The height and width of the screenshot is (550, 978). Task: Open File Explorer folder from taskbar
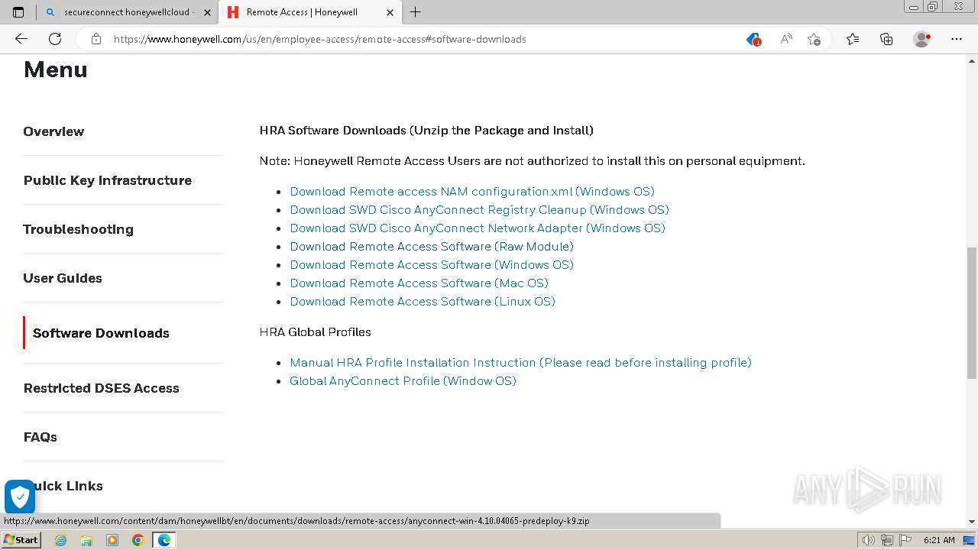pyautogui.click(x=86, y=540)
